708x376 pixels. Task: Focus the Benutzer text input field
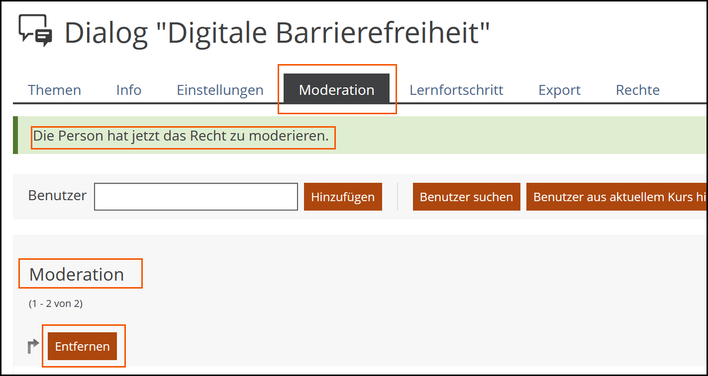[196, 197]
